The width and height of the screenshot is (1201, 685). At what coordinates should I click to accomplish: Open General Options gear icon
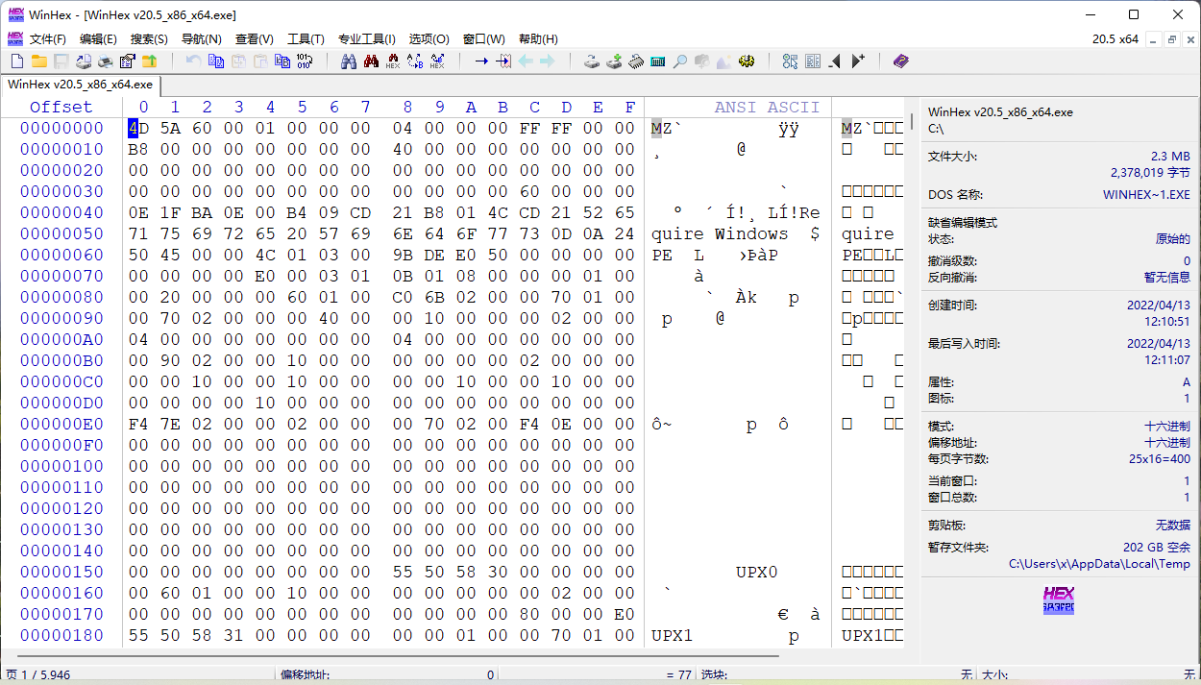[747, 61]
